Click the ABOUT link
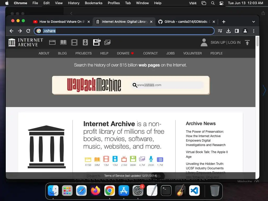The width and height of the screenshot is (268, 201). pos(44,53)
